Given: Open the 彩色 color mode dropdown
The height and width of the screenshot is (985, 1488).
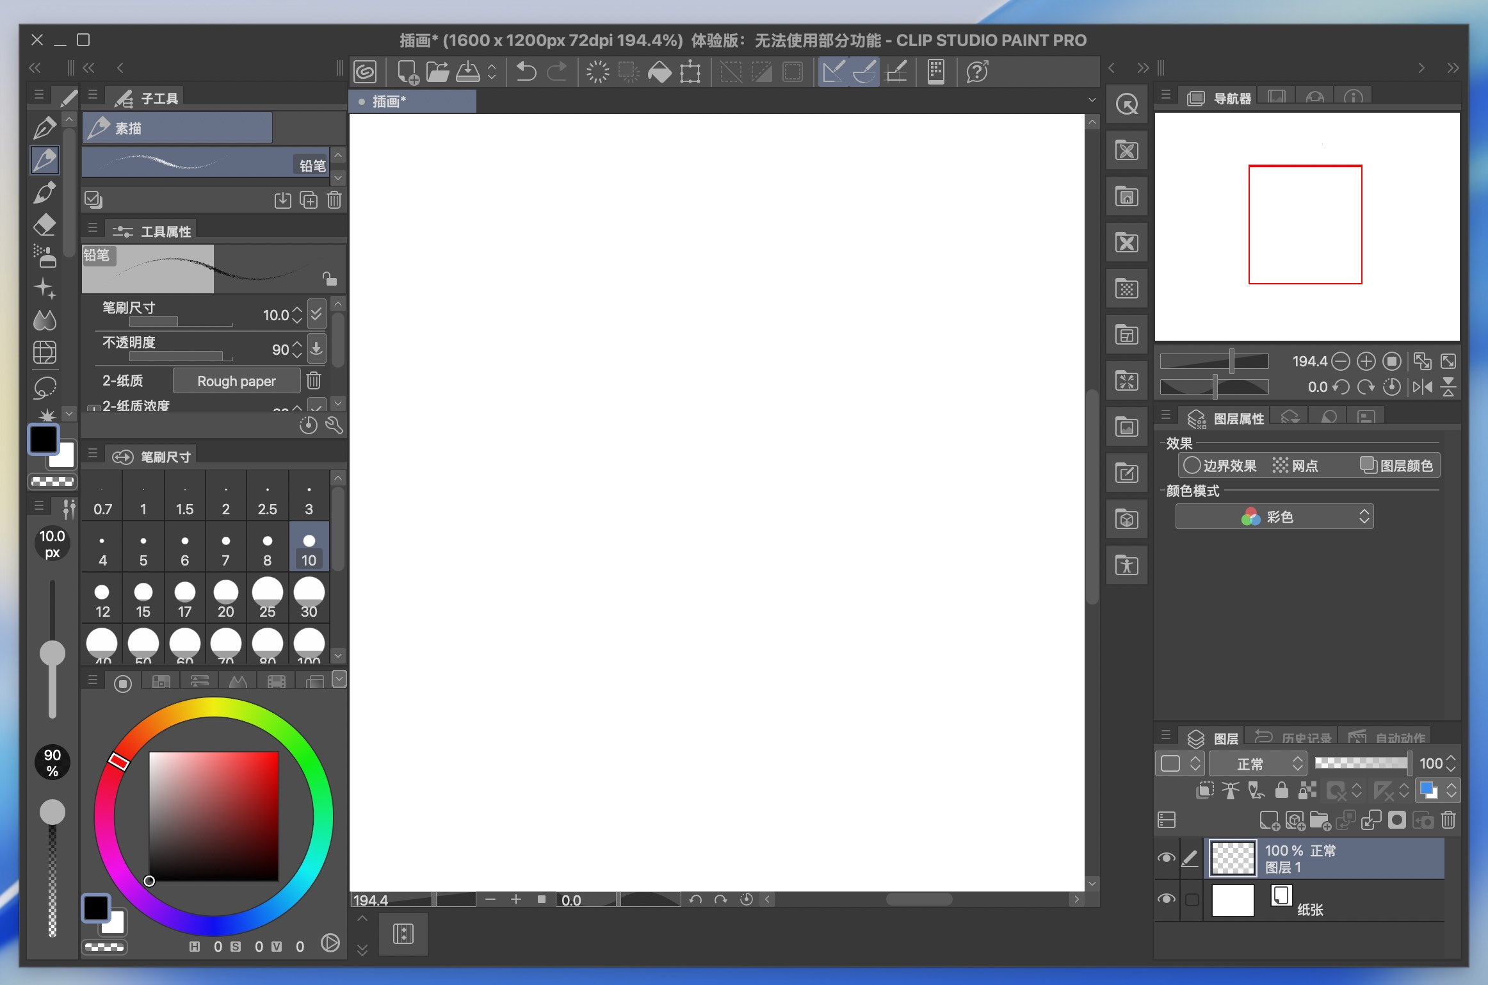Looking at the screenshot, I should [x=1274, y=516].
